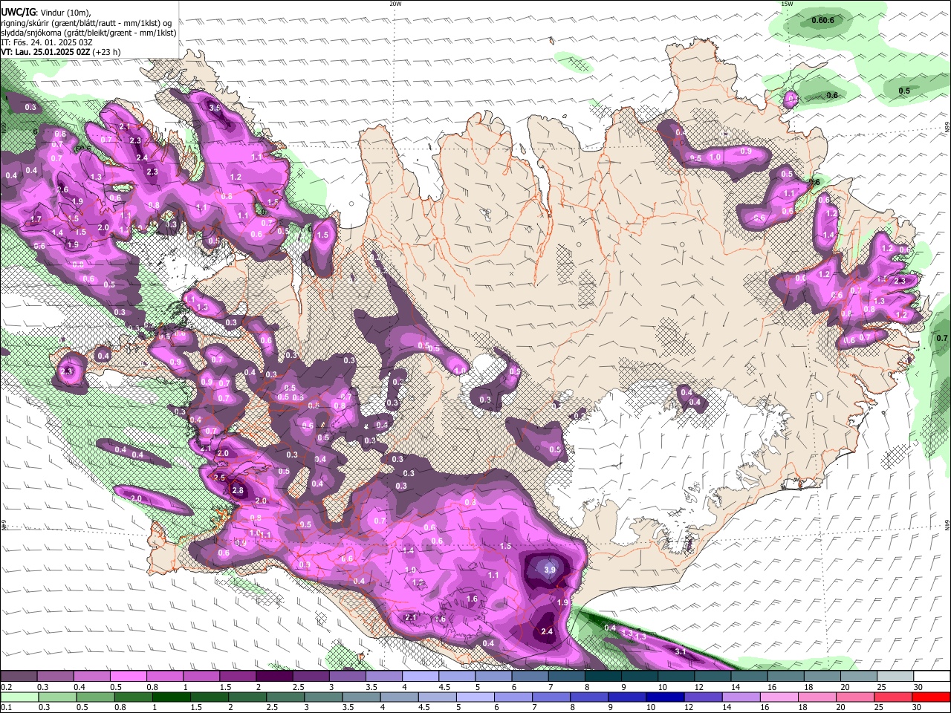The width and height of the screenshot is (951, 713).
Task: Click the light pink swatch labeled 16 in the lower legend row
Action: pyautogui.click(x=779, y=697)
